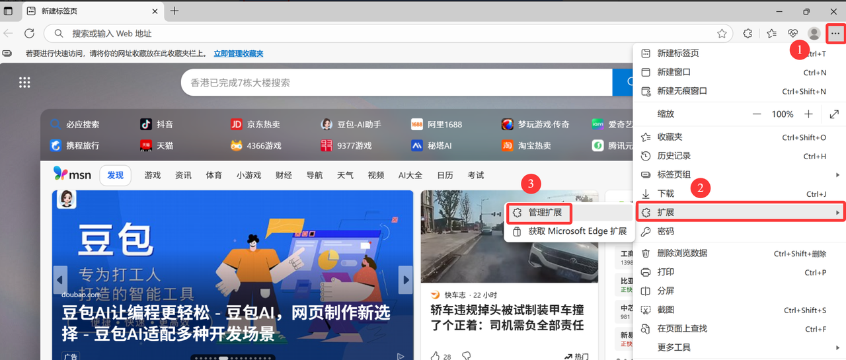Select 删除浏览数据 menu entry
The image size is (846, 360).
tap(740, 253)
